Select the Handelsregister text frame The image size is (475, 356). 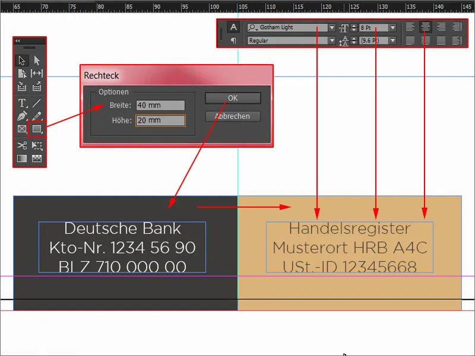pyautogui.click(x=350, y=247)
